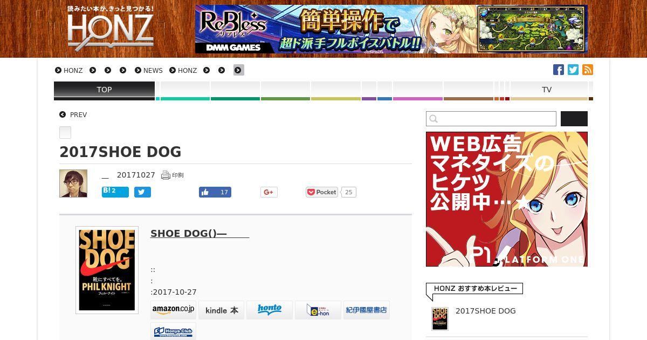The height and width of the screenshot is (340, 647).
Task: Click the black search submit button
Action: (x=574, y=119)
